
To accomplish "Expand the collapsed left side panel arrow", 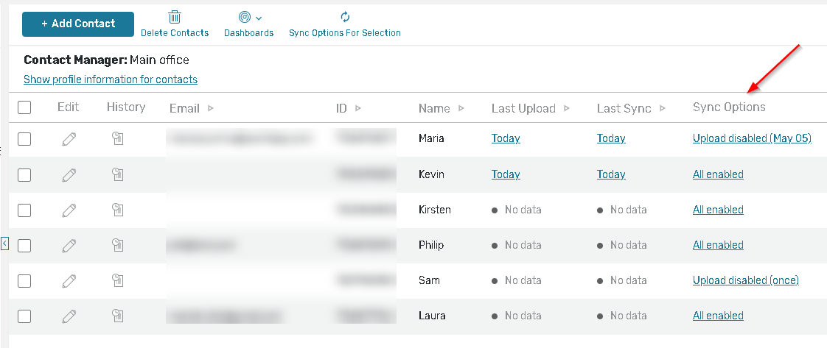I will point(4,244).
